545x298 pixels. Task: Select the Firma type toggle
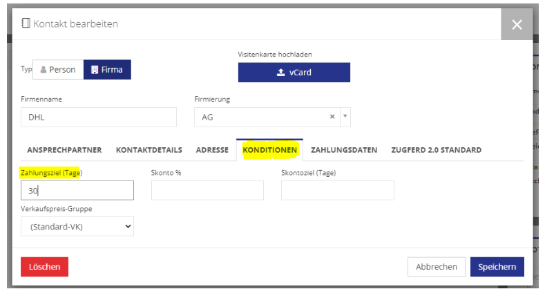[x=107, y=70]
